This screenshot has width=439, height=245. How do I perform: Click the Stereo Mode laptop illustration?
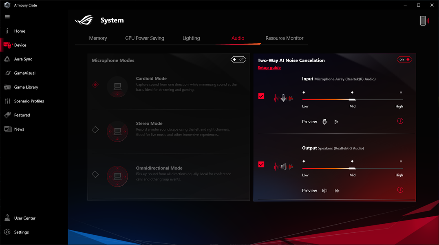[x=117, y=131]
